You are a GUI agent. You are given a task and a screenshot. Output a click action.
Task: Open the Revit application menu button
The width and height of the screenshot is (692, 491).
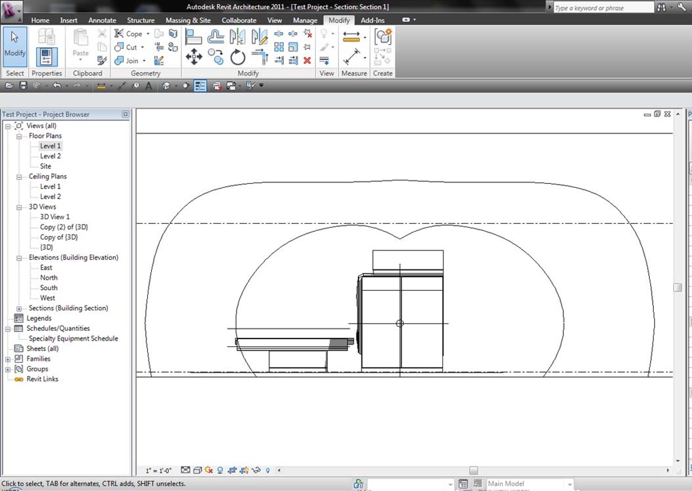(11, 11)
